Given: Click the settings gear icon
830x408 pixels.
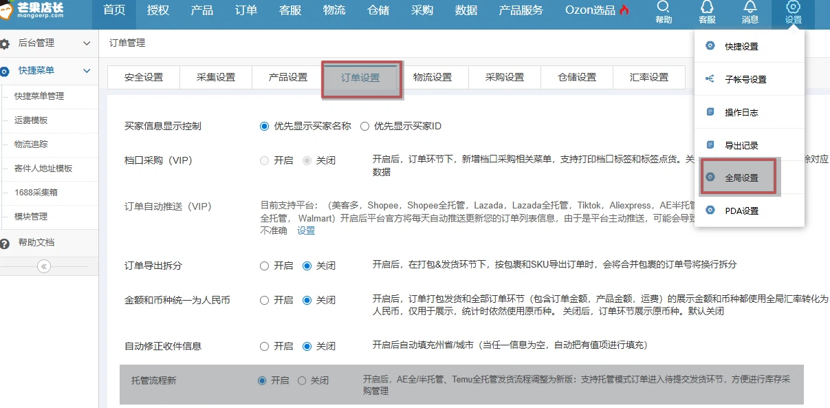Looking at the screenshot, I should 794,8.
